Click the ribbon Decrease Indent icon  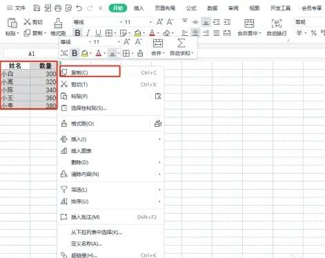[x=217, y=22]
